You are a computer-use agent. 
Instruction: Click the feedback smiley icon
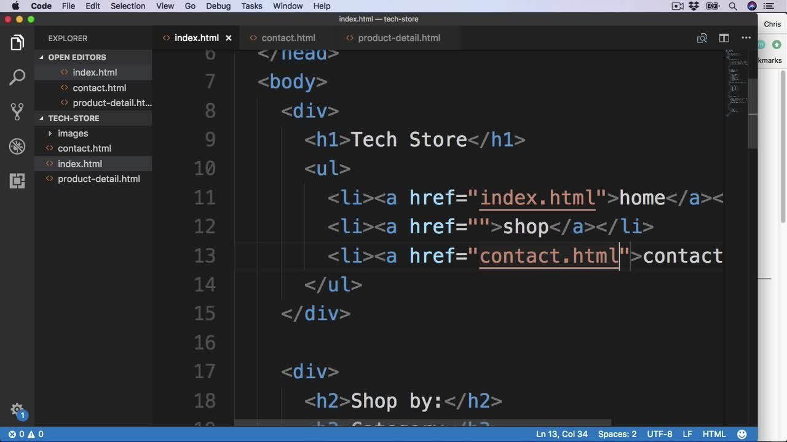pos(742,434)
